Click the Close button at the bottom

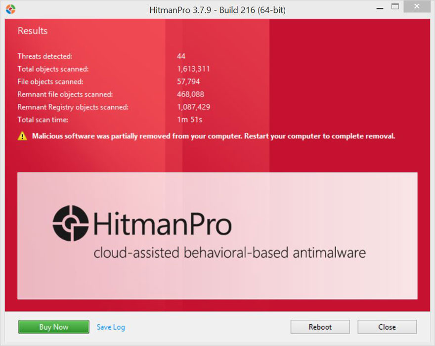pos(387,327)
